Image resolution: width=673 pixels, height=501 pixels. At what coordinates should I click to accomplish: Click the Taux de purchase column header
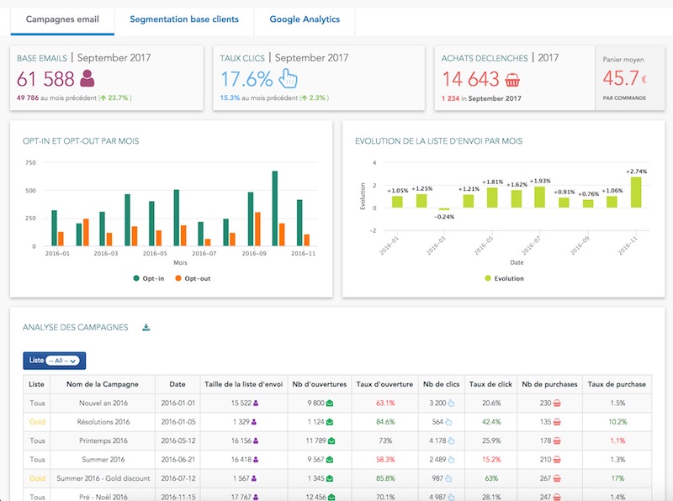[617, 384]
